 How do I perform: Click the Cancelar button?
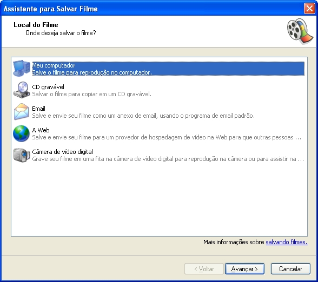click(x=290, y=269)
